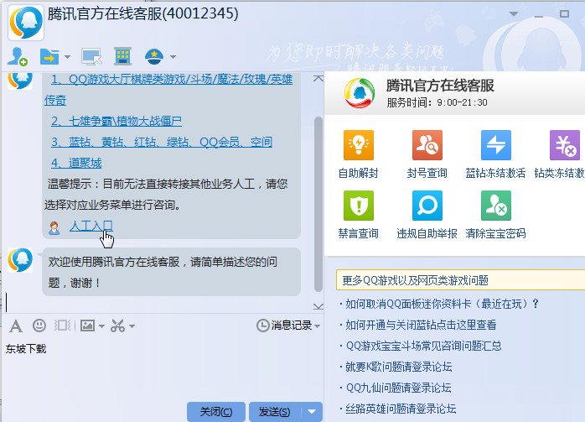
Task: Click the 关闭(C) button
Action: 216,412
